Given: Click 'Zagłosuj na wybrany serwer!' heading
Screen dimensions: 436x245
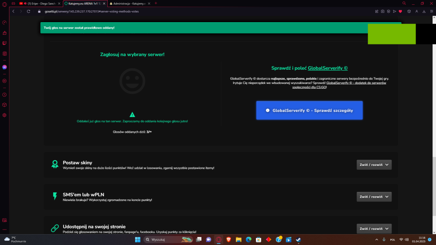Looking at the screenshot, I should [132, 54].
